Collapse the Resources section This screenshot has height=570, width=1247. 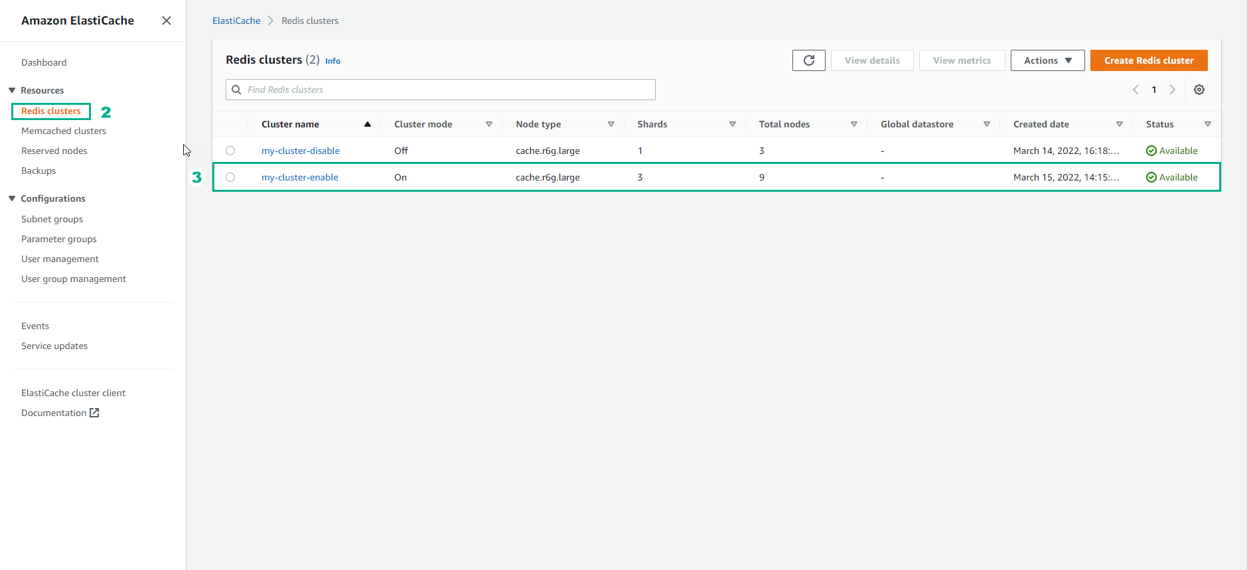click(x=12, y=90)
